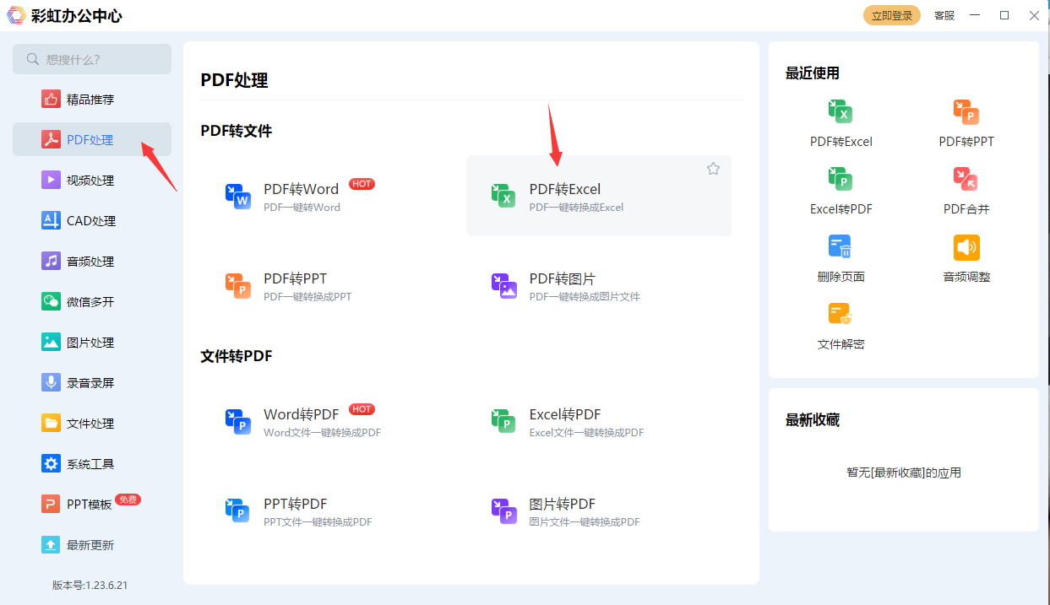Image resolution: width=1050 pixels, height=605 pixels.
Task: Click the PPT模板 orange P icon
Action: coord(51,505)
